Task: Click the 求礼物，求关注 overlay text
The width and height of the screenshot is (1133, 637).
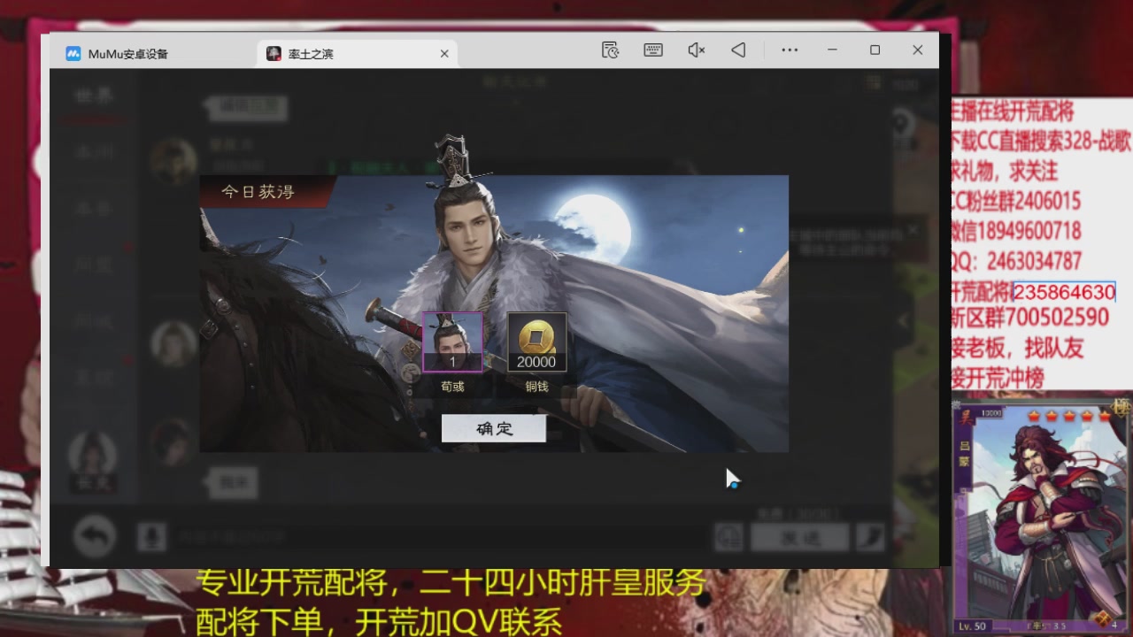Action: pyautogui.click(x=1005, y=170)
